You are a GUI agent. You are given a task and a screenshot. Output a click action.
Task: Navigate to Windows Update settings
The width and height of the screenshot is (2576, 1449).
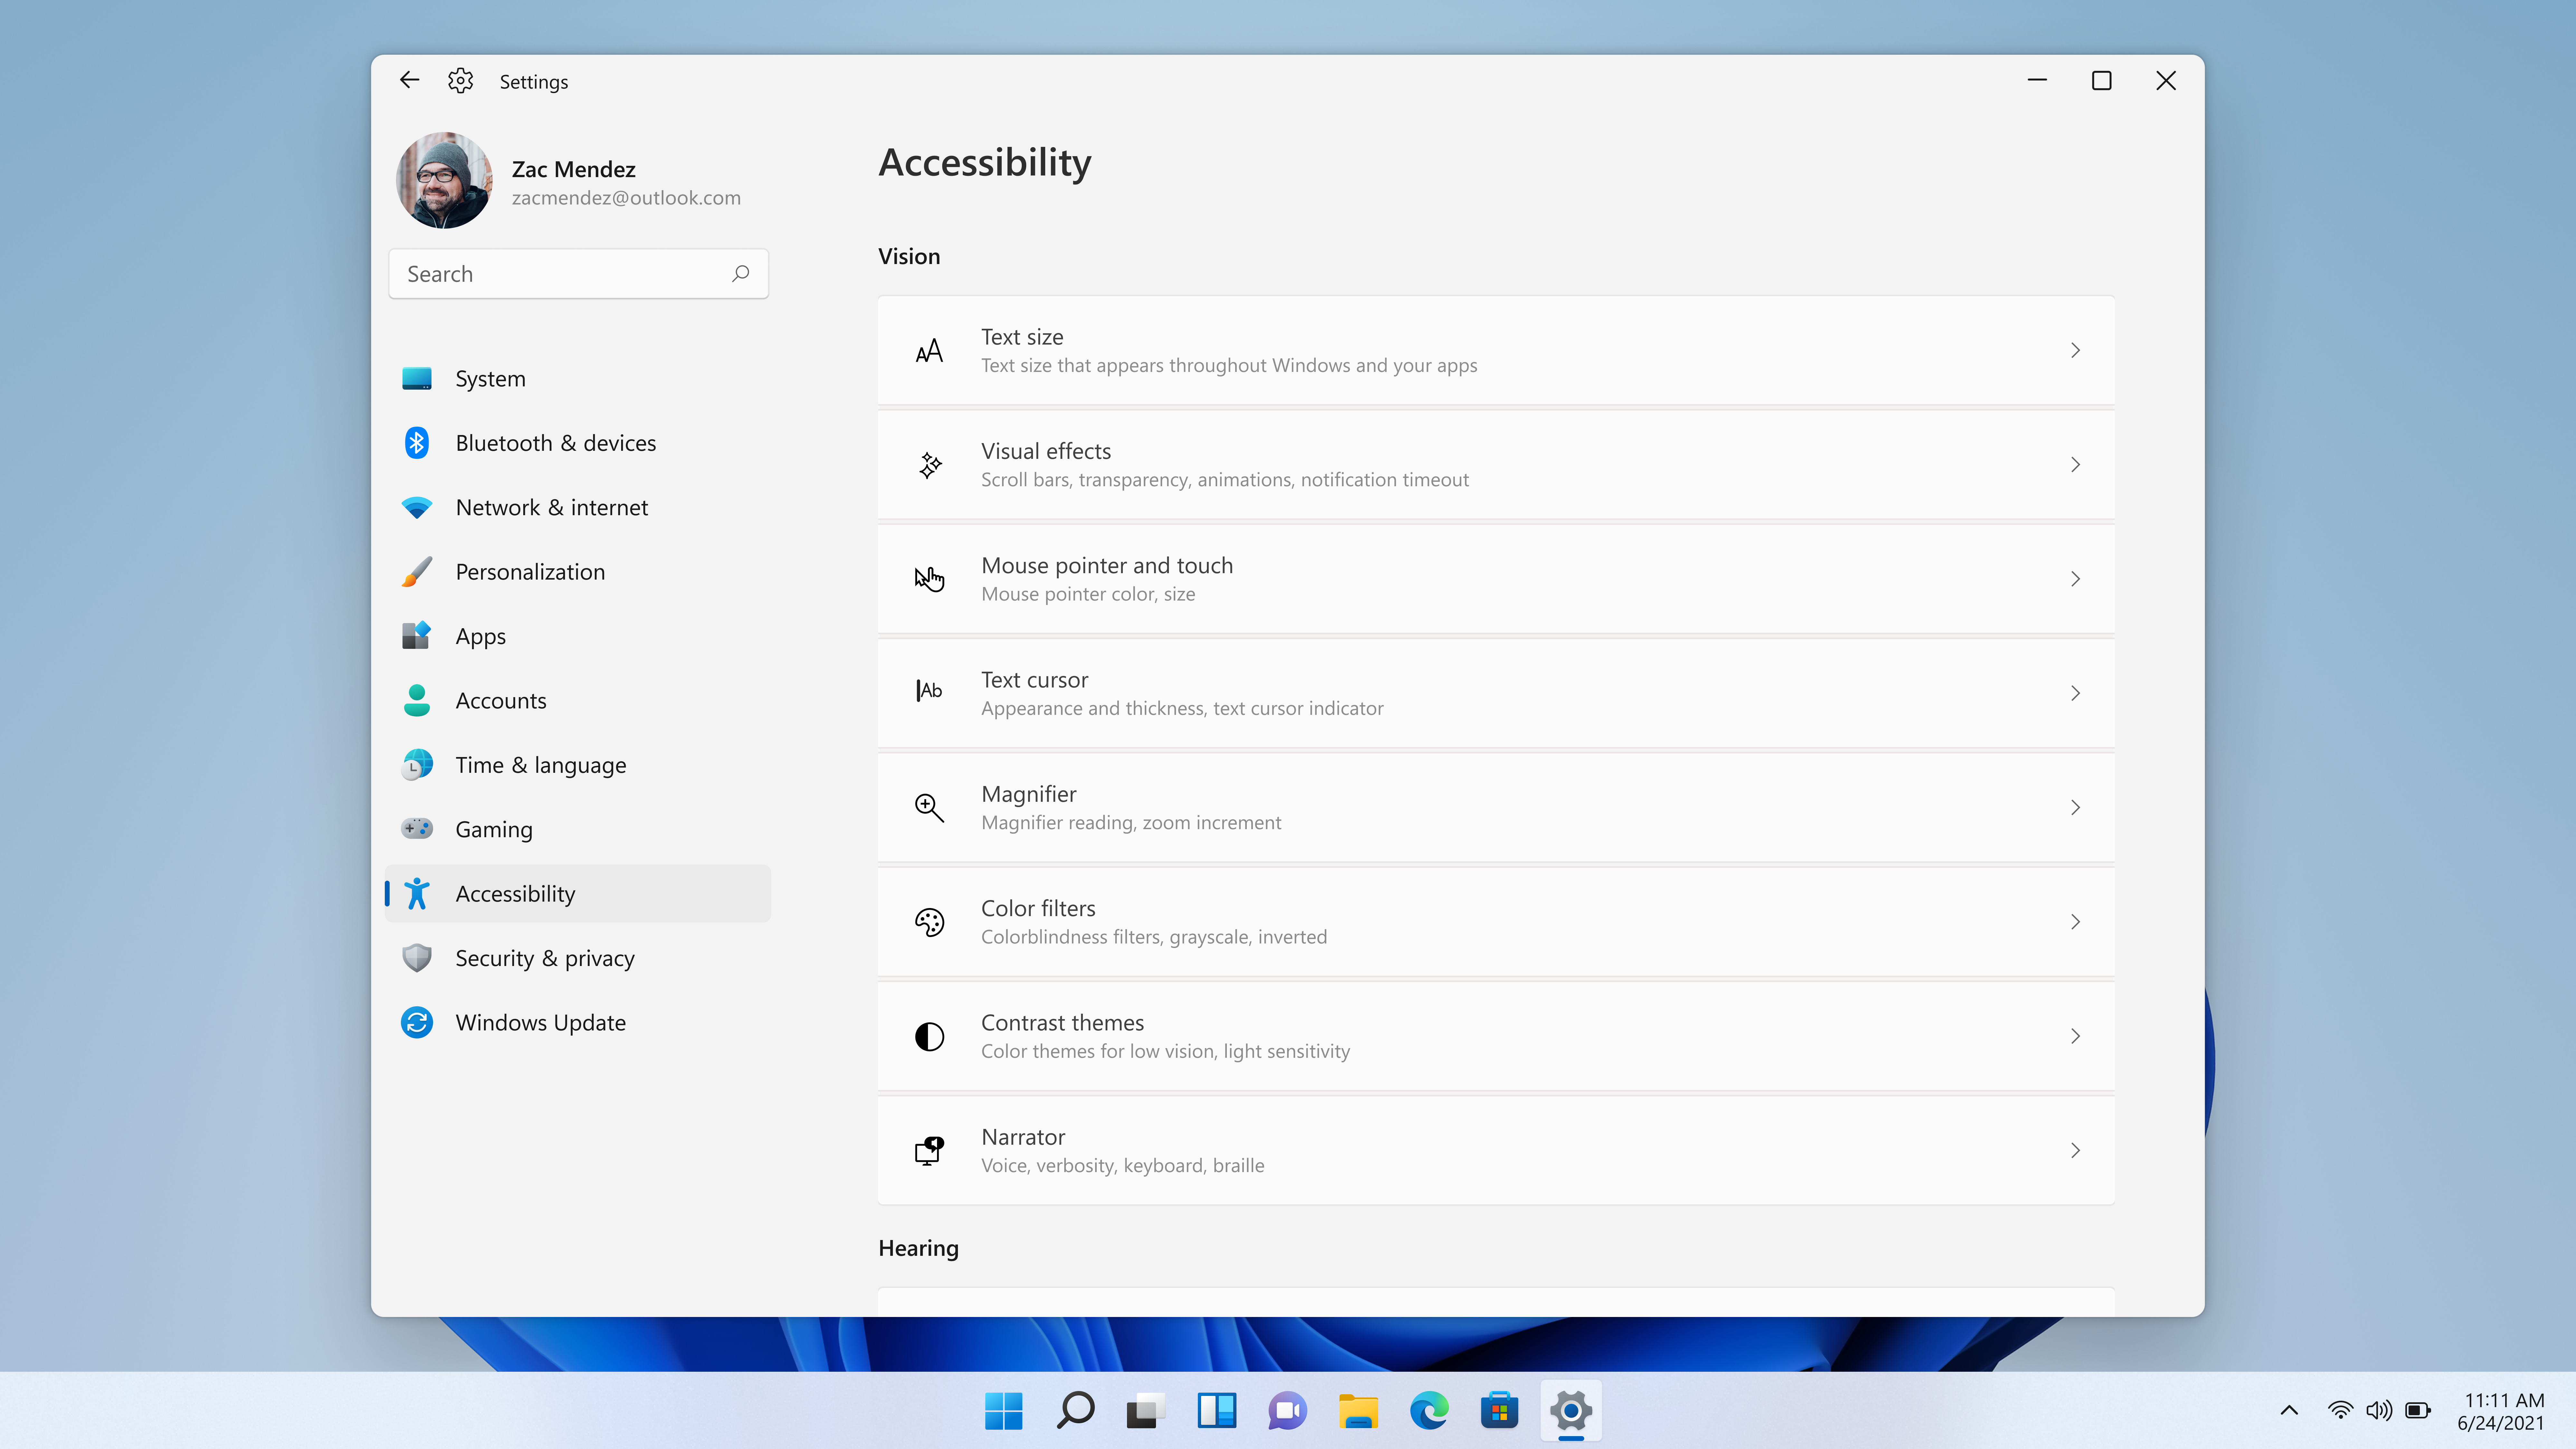tap(540, 1021)
